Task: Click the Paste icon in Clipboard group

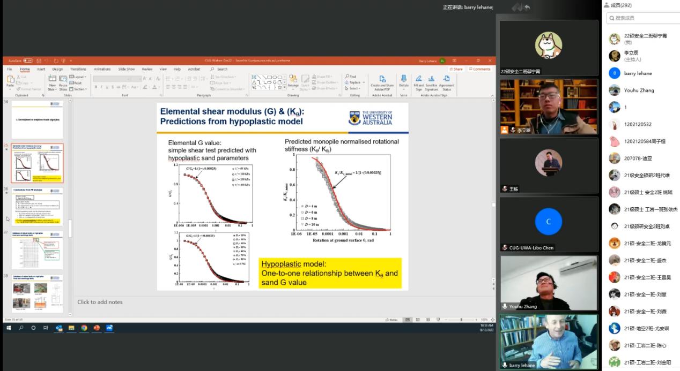Action: click(x=10, y=80)
